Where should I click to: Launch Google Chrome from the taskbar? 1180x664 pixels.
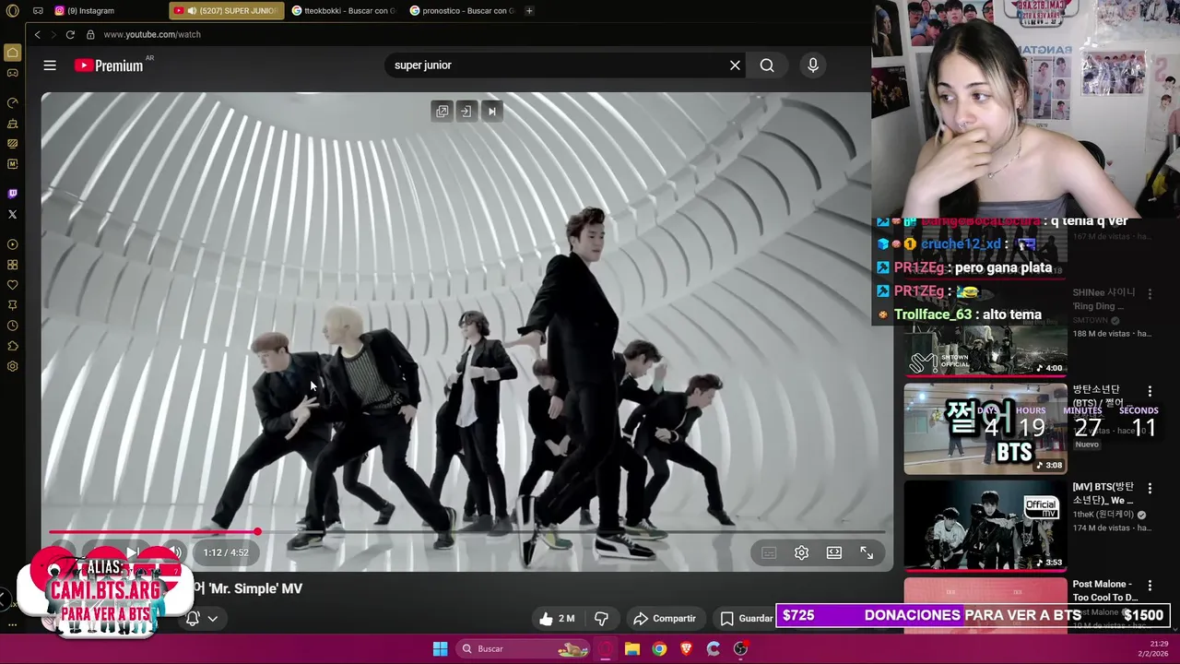[x=659, y=648]
